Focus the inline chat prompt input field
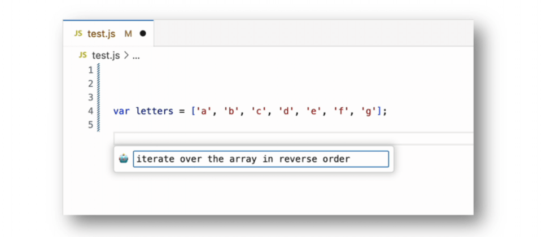The width and height of the screenshot is (542, 237). click(260, 159)
